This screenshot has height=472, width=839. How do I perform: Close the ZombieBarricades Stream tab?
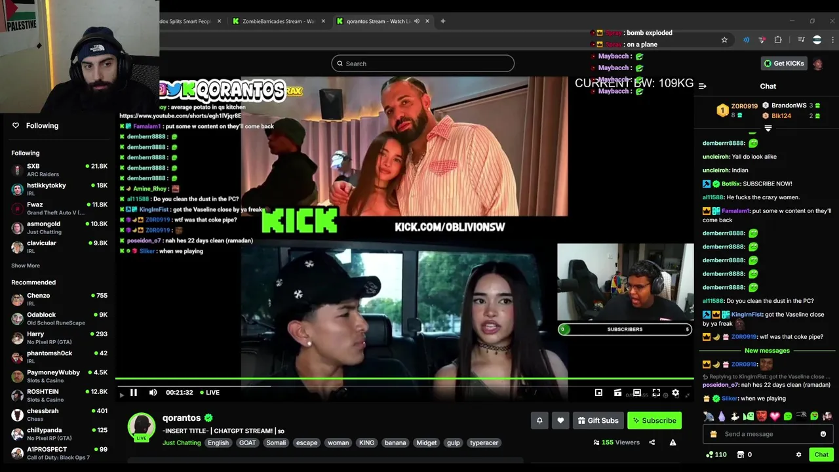pyautogui.click(x=323, y=21)
